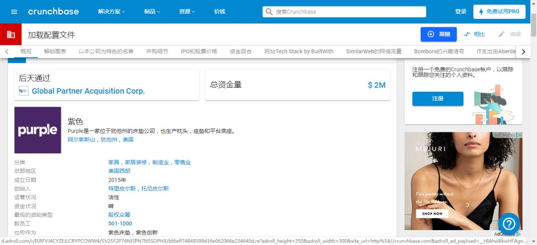
Task: Click the Global Partner Acquisition Corp. logo
Action: pyautogui.click(x=24, y=91)
